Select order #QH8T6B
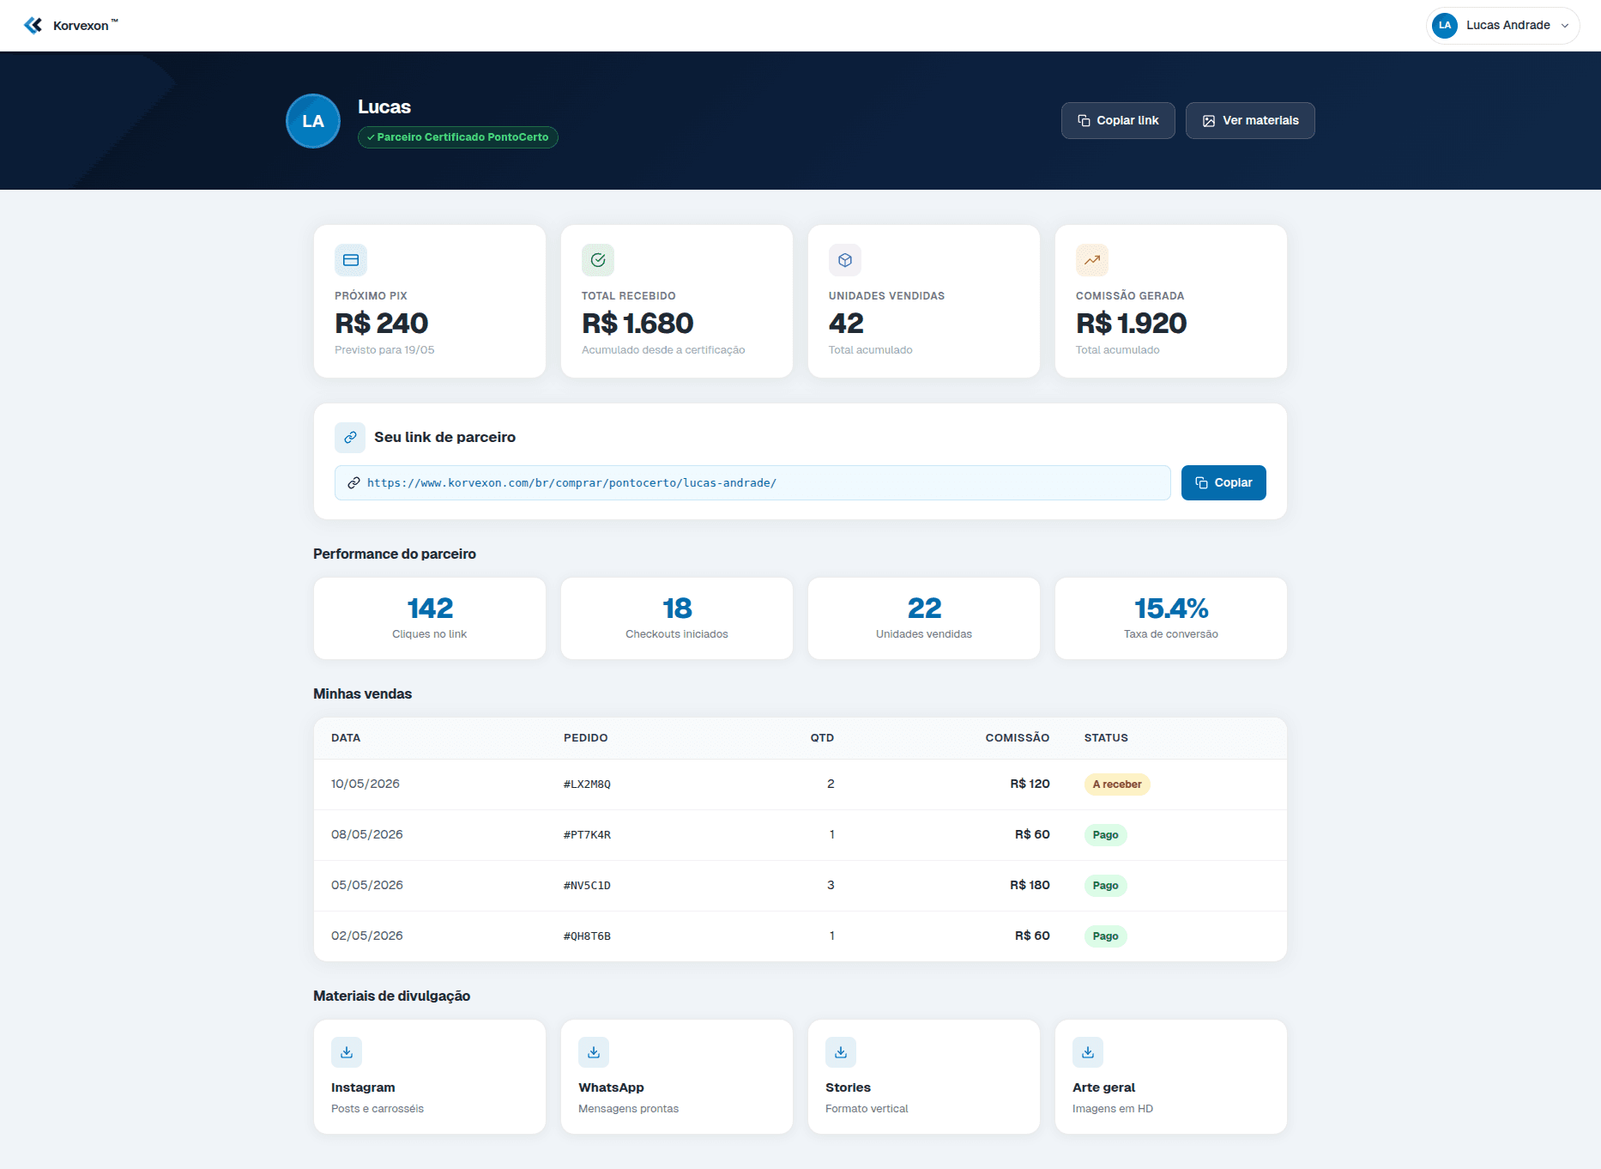This screenshot has width=1601, height=1169. (x=587, y=936)
